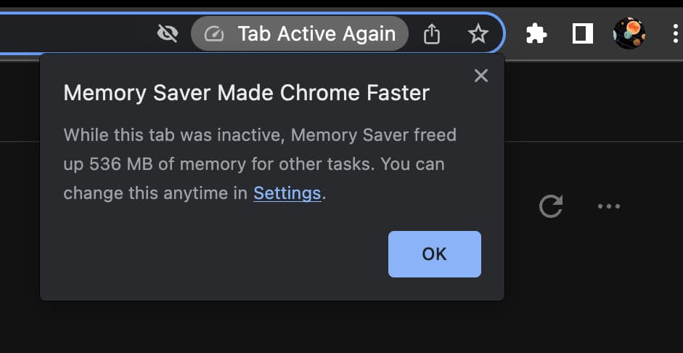683x353 pixels.
Task: Focus the address bar URL field
Action: coord(73,33)
